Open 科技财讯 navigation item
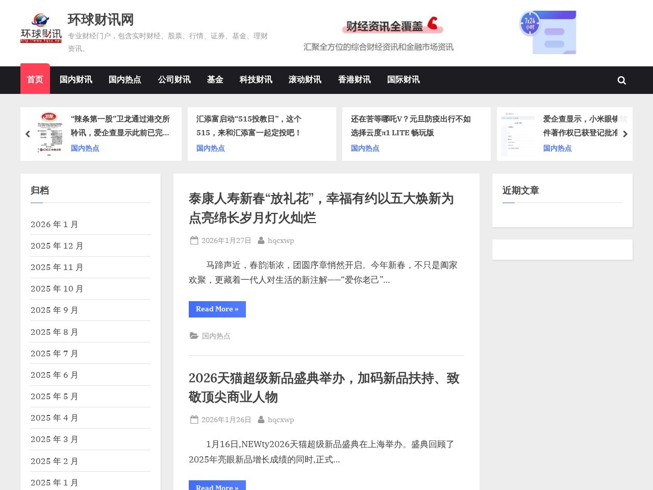653x490 pixels. tap(256, 80)
